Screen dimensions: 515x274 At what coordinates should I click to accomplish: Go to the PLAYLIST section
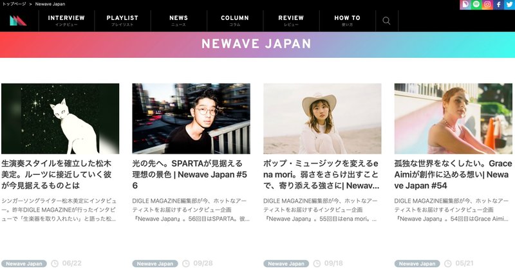click(122, 21)
